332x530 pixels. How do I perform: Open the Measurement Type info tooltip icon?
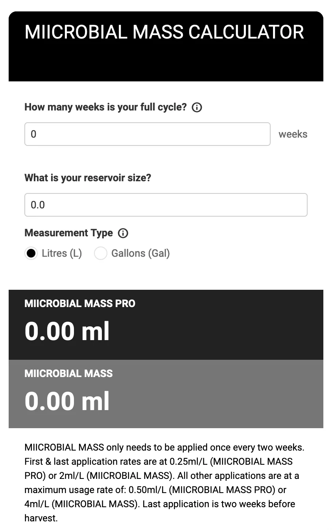point(123,233)
